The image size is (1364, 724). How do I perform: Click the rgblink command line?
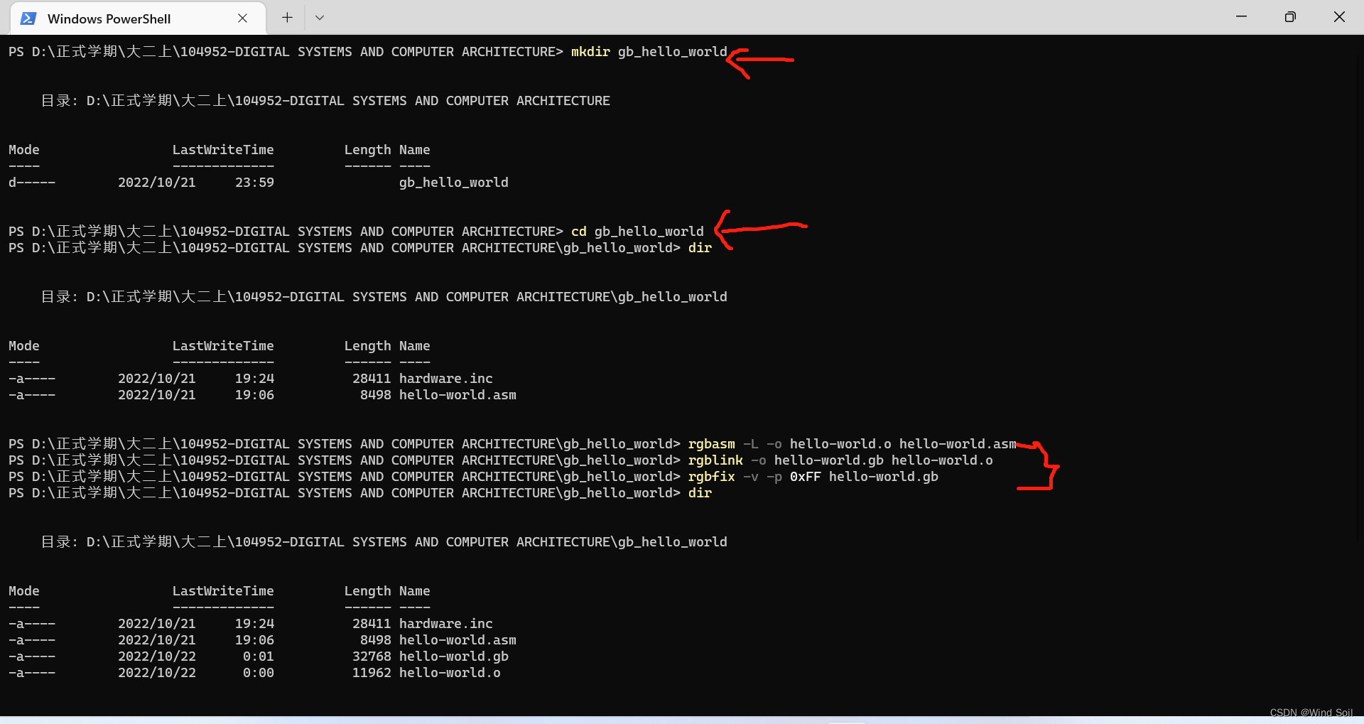[715, 460]
